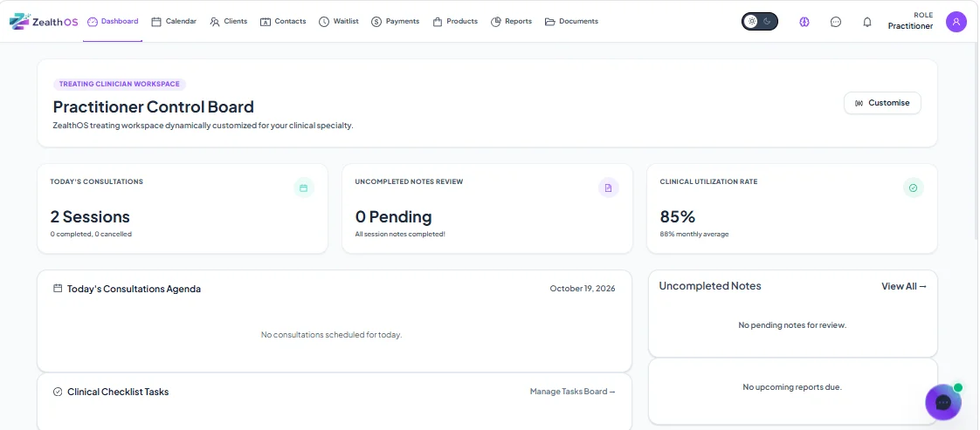Open the user profile avatar

[956, 21]
